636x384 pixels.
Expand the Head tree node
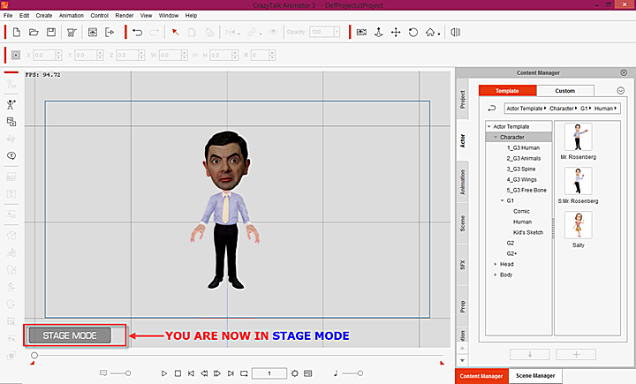click(x=496, y=264)
